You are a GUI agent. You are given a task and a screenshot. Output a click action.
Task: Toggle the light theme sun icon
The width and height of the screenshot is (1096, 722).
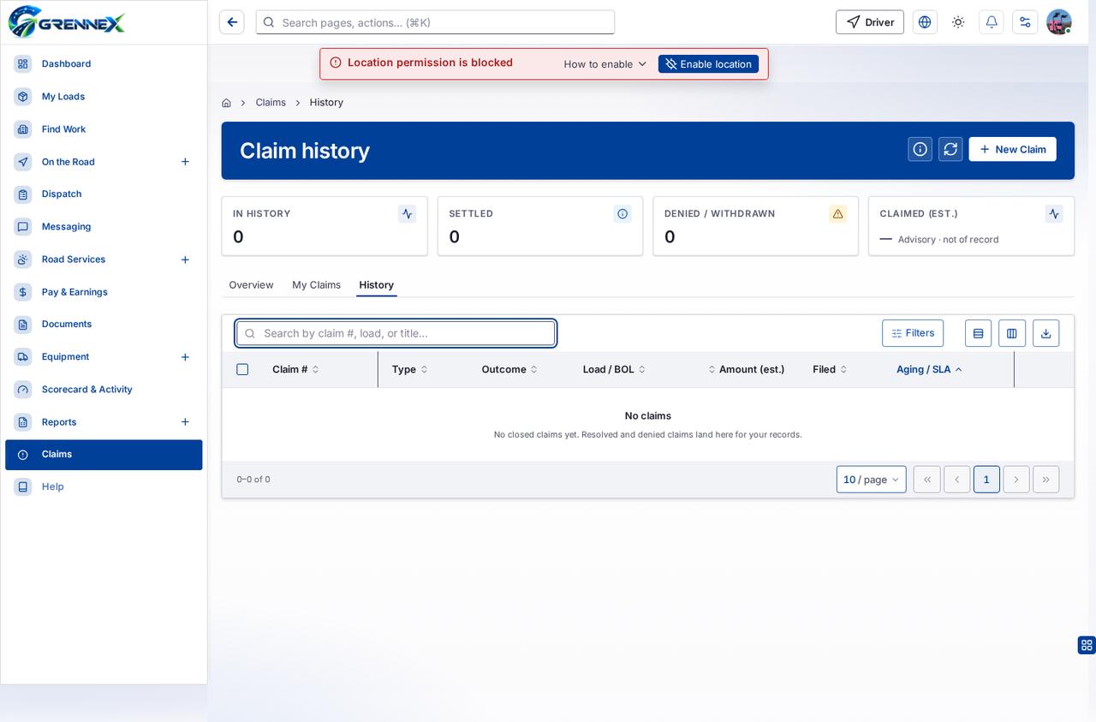pyautogui.click(x=958, y=22)
